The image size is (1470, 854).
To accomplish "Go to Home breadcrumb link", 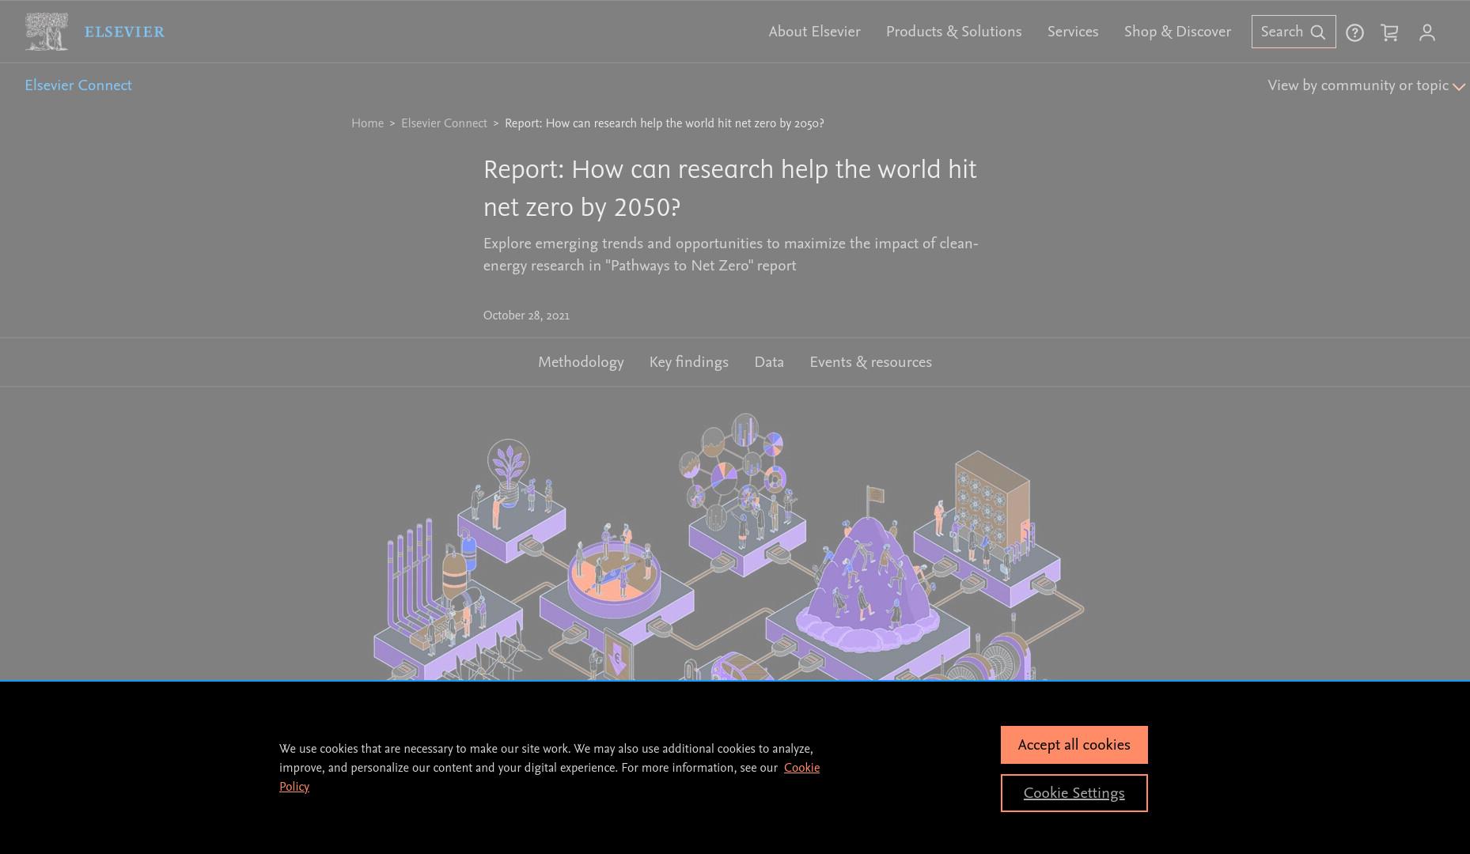I will point(367,123).
